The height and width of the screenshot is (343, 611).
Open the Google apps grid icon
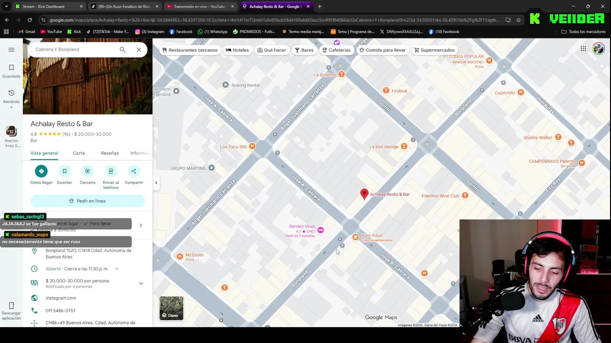click(583, 49)
